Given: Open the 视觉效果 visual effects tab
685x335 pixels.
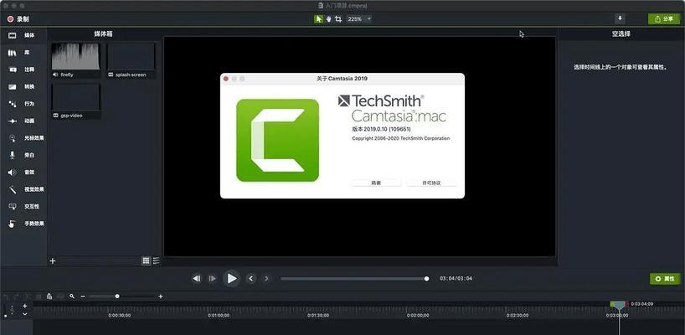Looking at the screenshot, I should [23, 189].
